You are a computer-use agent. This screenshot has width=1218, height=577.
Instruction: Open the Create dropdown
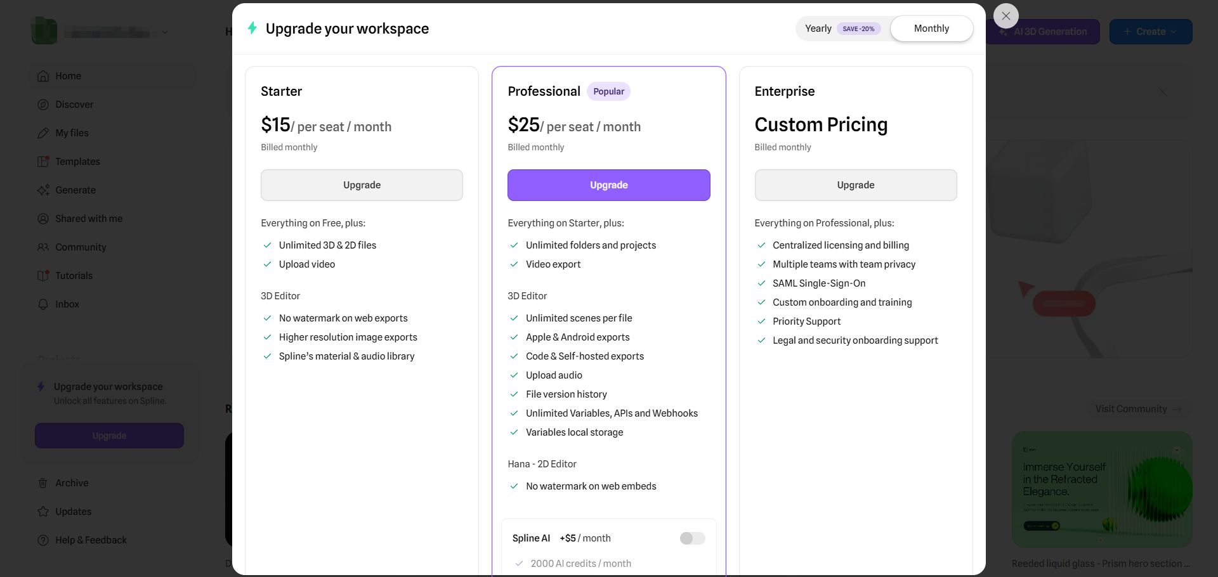(1151, 32)
